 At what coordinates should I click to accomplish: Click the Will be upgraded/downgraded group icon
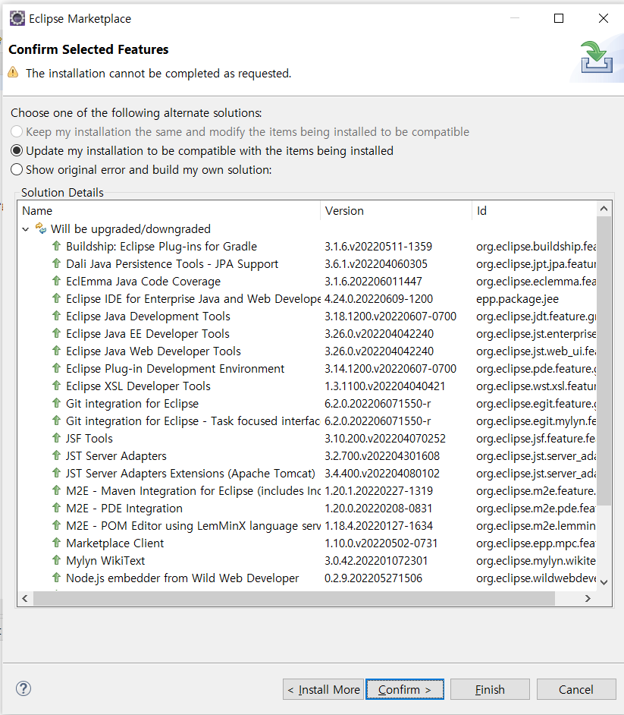click(41, 228)
